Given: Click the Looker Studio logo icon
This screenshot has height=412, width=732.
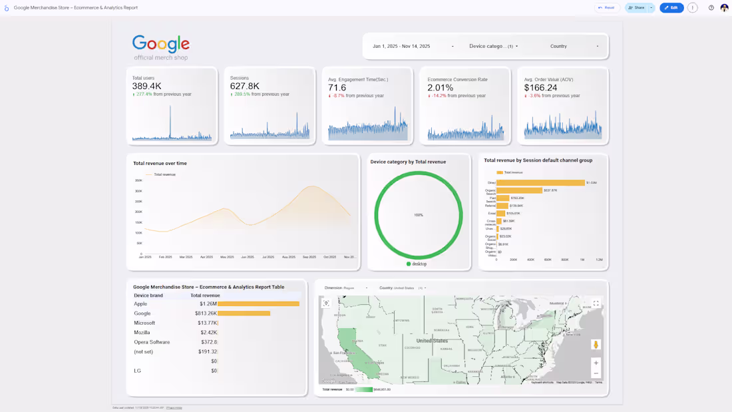Looking at the screenshot, I should [x=7, y=8].
